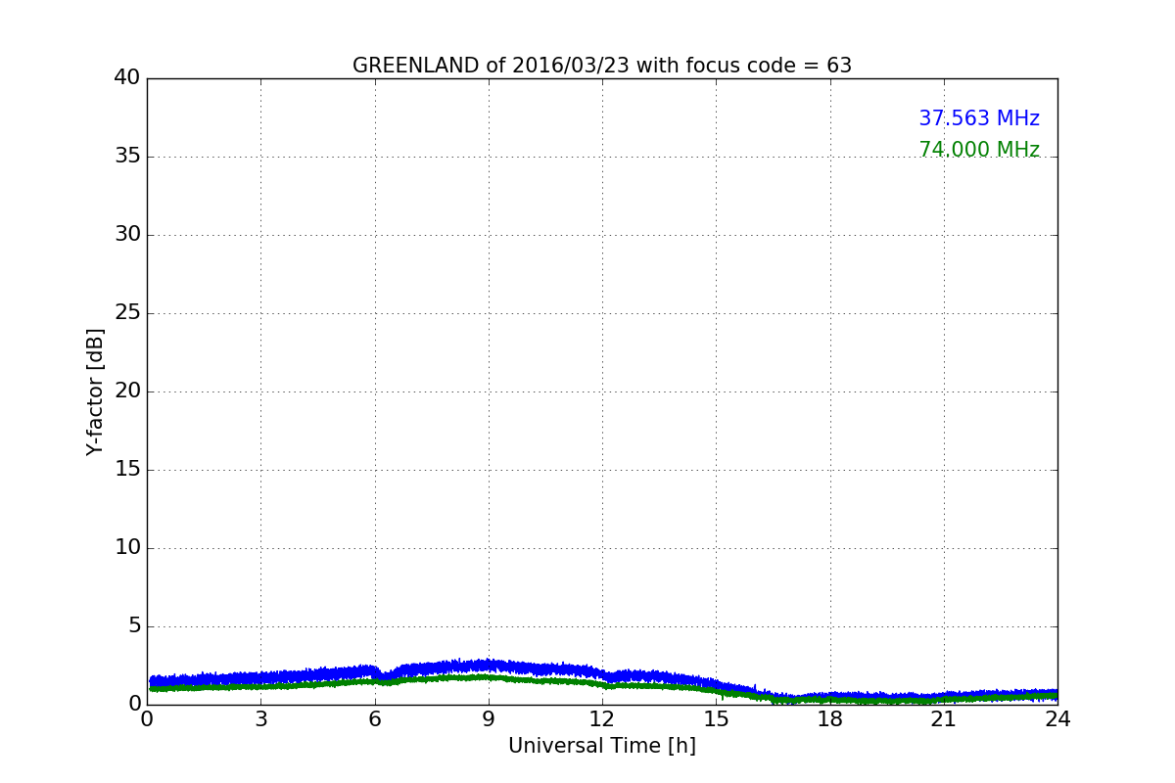Click the x-axis tick label 24
Viewport: 1175px width, 783px height.
point(1057,719)
